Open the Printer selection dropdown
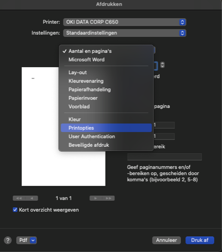The width and height of the screenshot is (222, 252). pyautogui.click(x=124, y=22)
